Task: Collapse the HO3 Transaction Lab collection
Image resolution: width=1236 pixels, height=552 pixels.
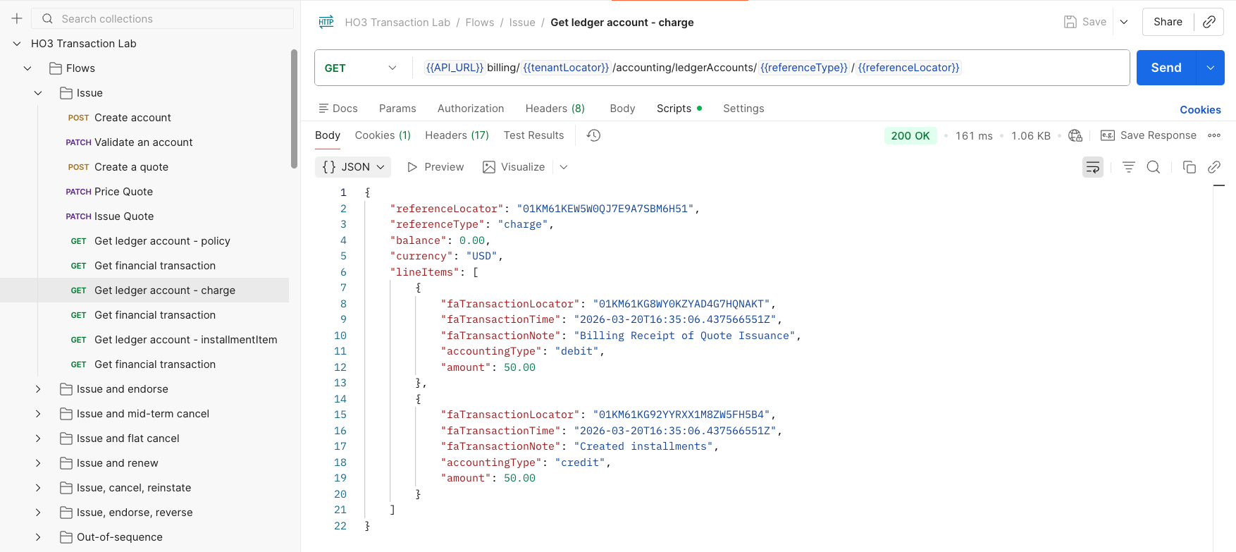Action: pyautogui.click(x=17, y=44)
